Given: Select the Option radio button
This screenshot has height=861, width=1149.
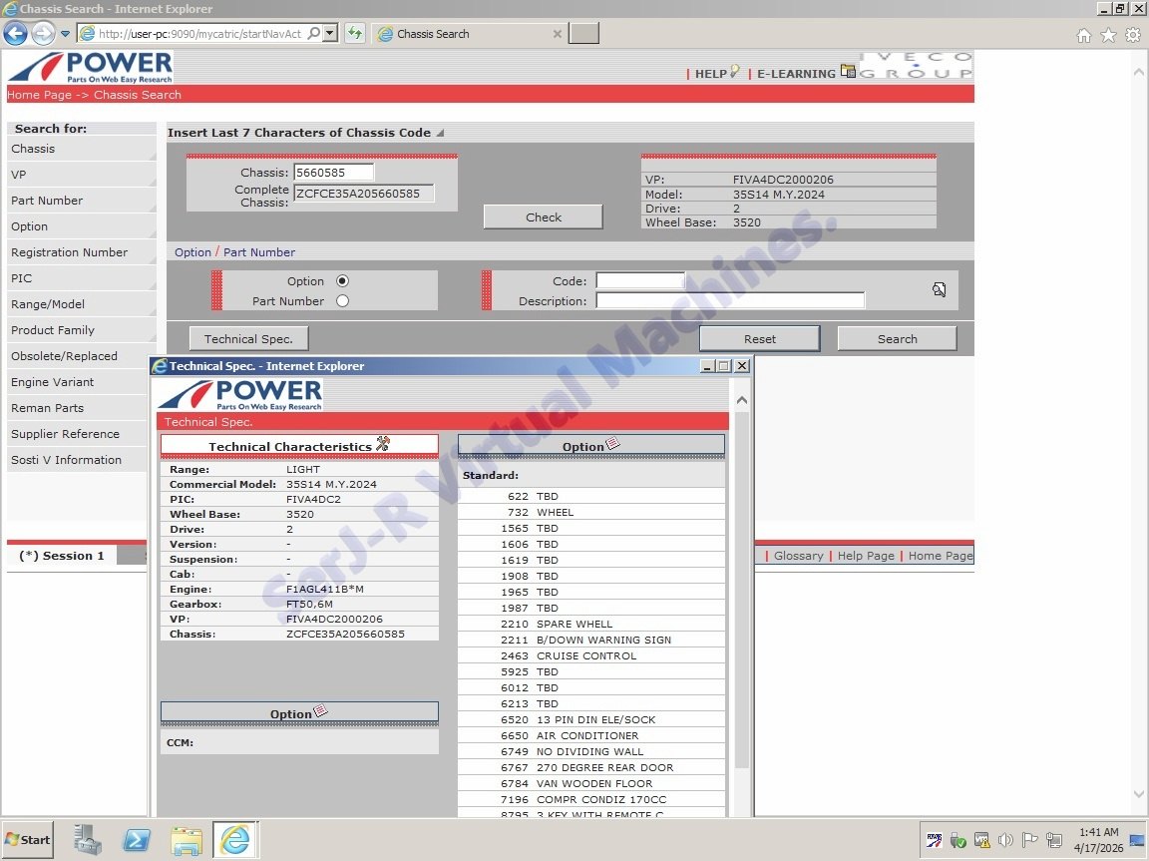Looking at the screenshot, I should [x=342, y=281].
